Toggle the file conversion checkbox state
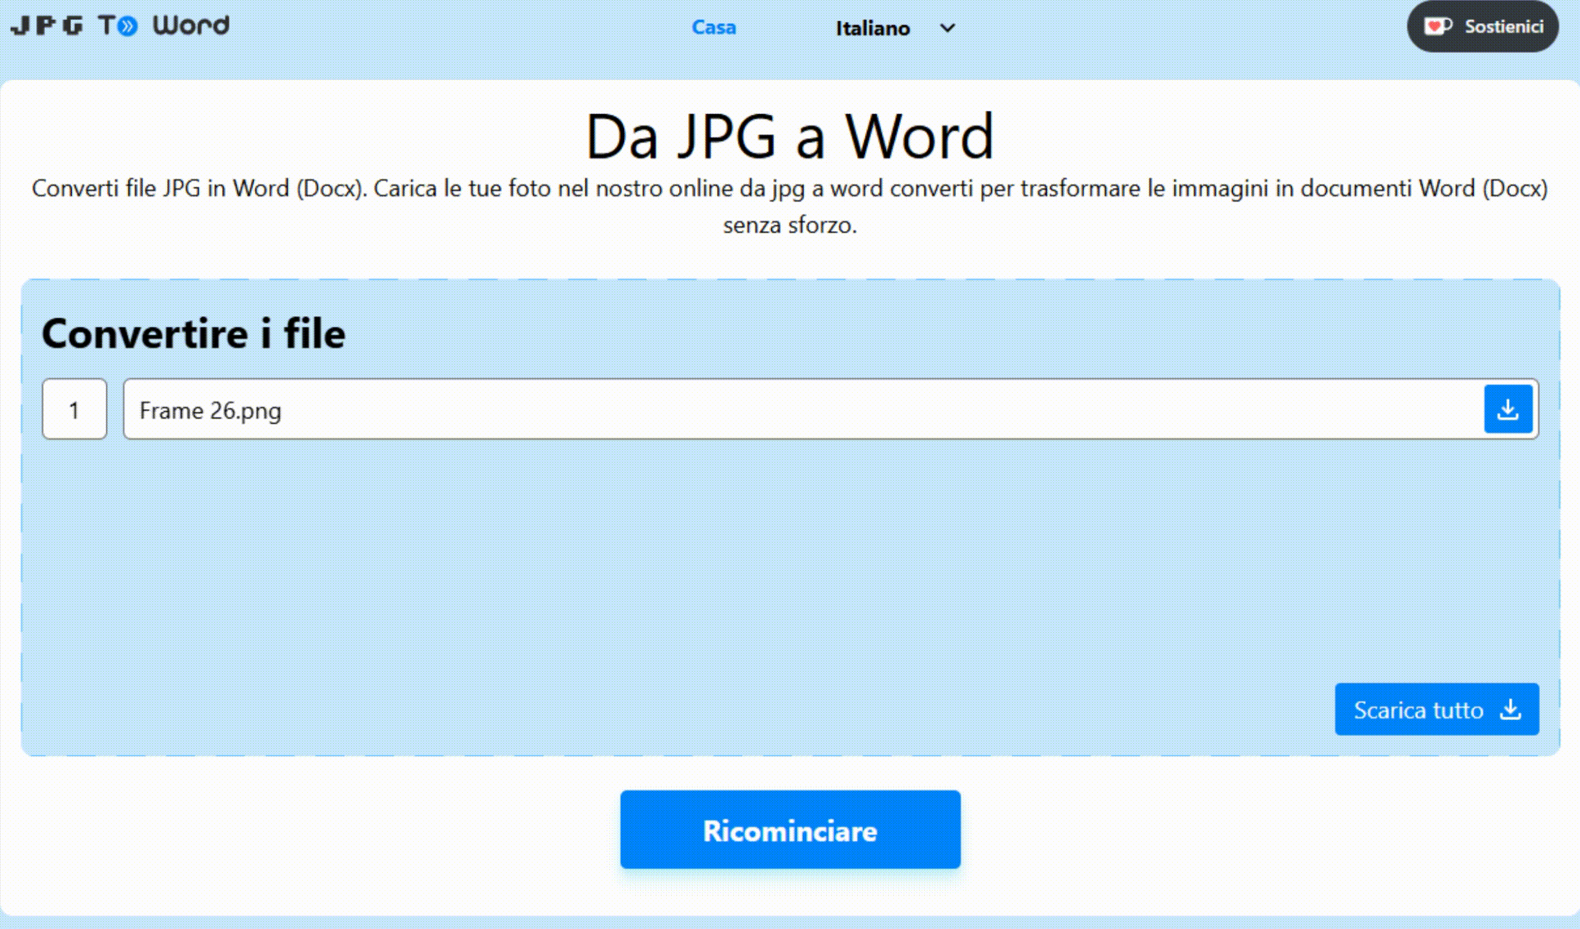This screenshot has height=929, width=1580. pyautogui.click(x=74, y=409)
